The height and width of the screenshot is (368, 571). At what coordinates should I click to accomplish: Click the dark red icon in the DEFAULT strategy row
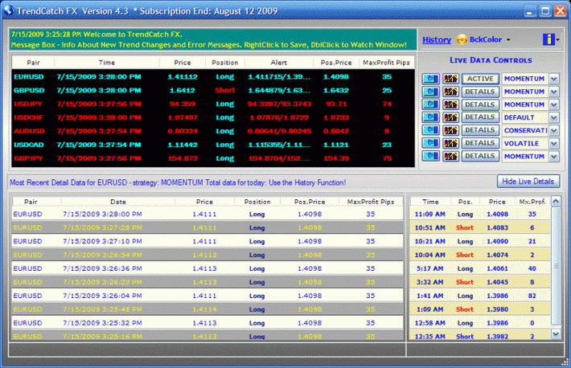point(450,117)
